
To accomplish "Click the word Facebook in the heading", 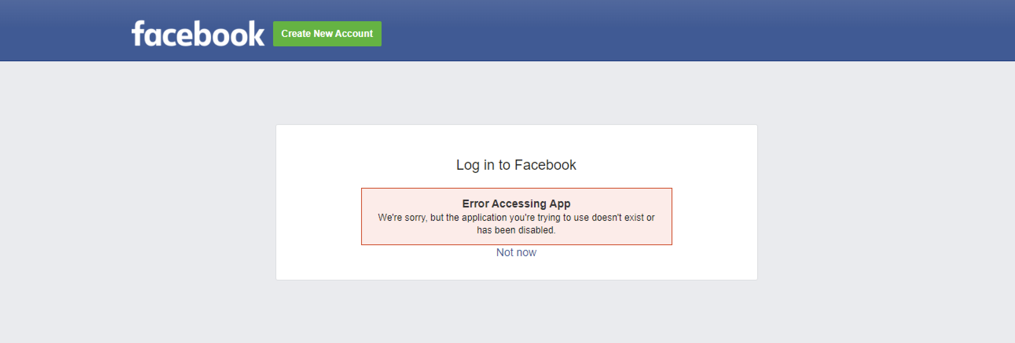I will pos(545,165).
